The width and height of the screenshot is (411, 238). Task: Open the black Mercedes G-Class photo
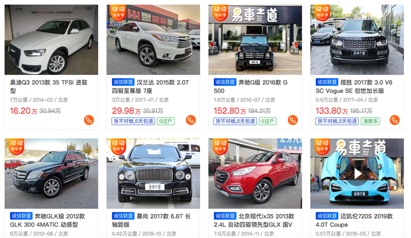(x=255, y=40)
